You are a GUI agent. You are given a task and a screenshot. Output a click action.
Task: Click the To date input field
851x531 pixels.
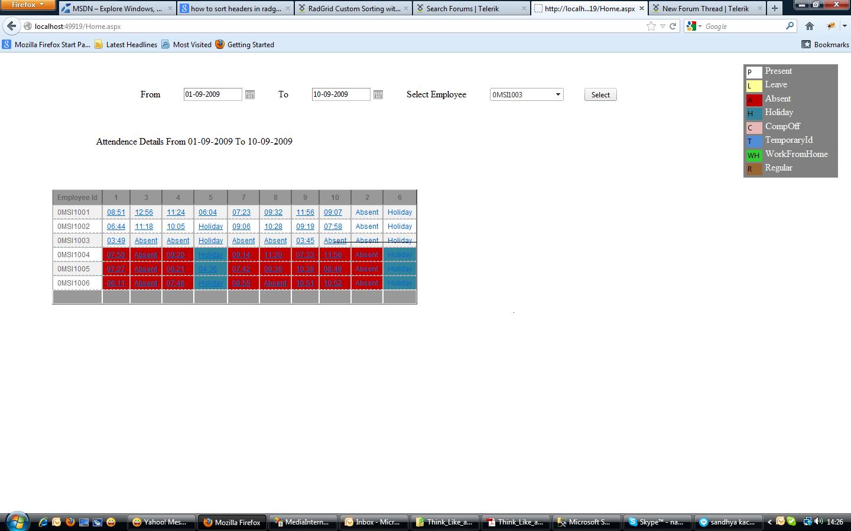tap(341, 94)
